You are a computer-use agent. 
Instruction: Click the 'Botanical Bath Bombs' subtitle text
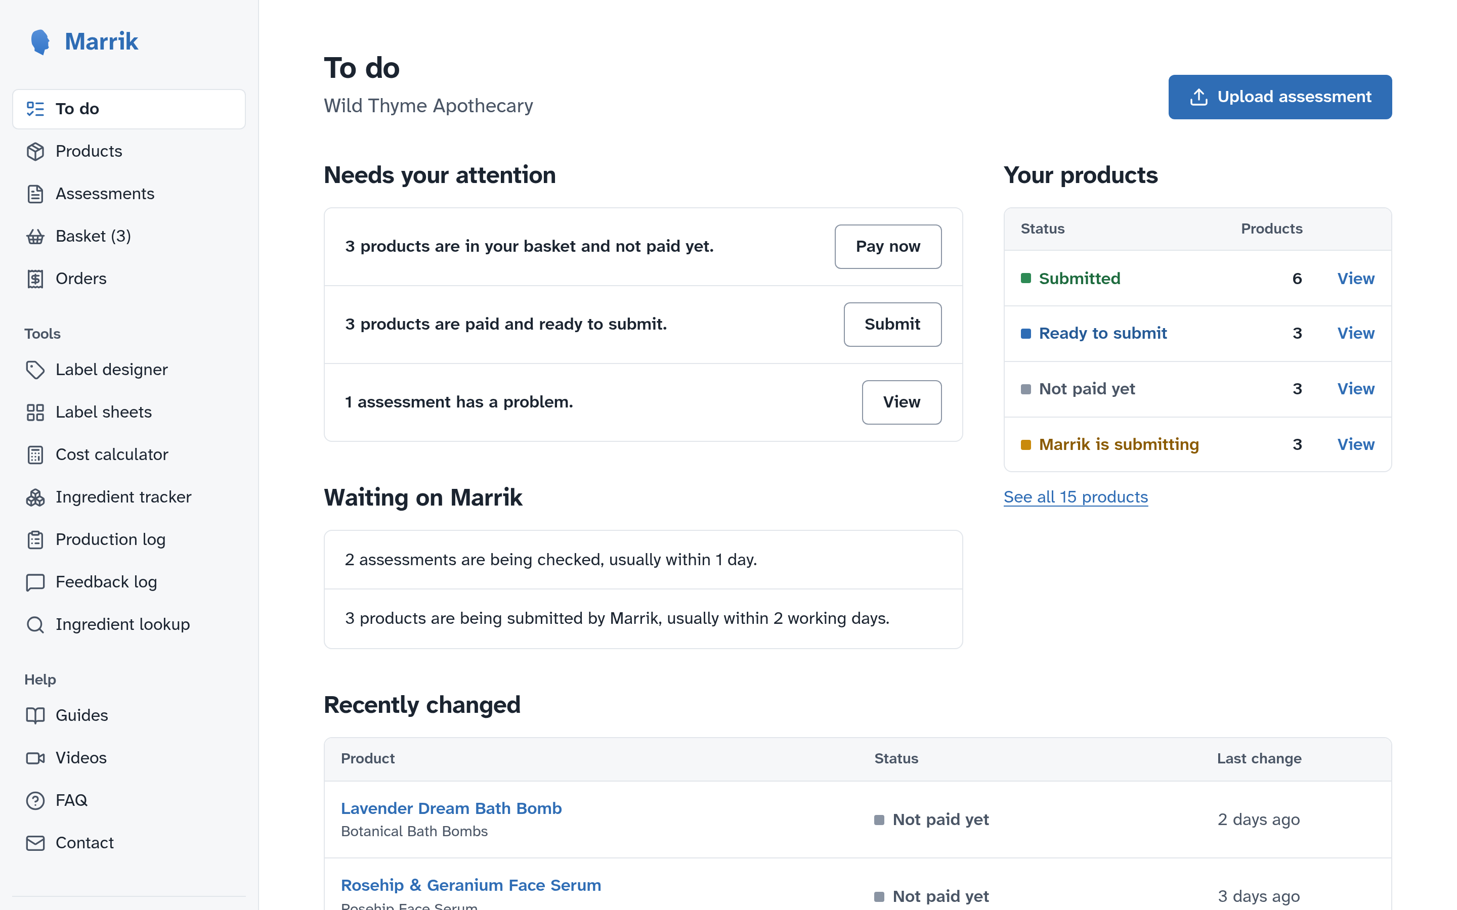point(414,831)
